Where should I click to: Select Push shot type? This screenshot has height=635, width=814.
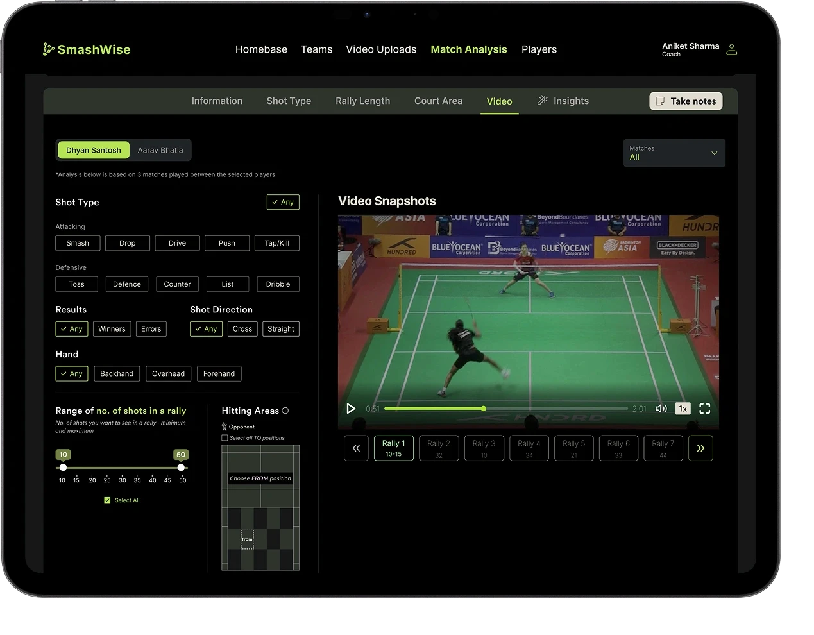227,243
